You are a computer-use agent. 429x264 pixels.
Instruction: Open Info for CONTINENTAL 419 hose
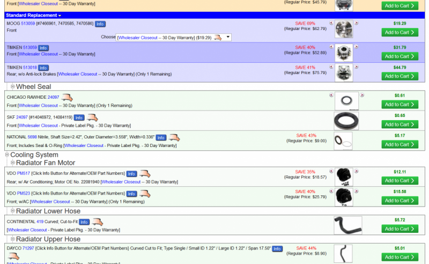click(x=84, y=222)
